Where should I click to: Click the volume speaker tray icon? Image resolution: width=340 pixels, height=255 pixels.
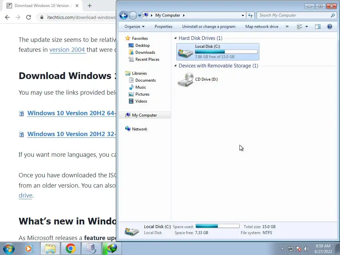coord(306,249)
